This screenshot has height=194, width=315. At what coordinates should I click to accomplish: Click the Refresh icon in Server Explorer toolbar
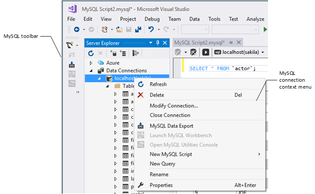point(91,53)
